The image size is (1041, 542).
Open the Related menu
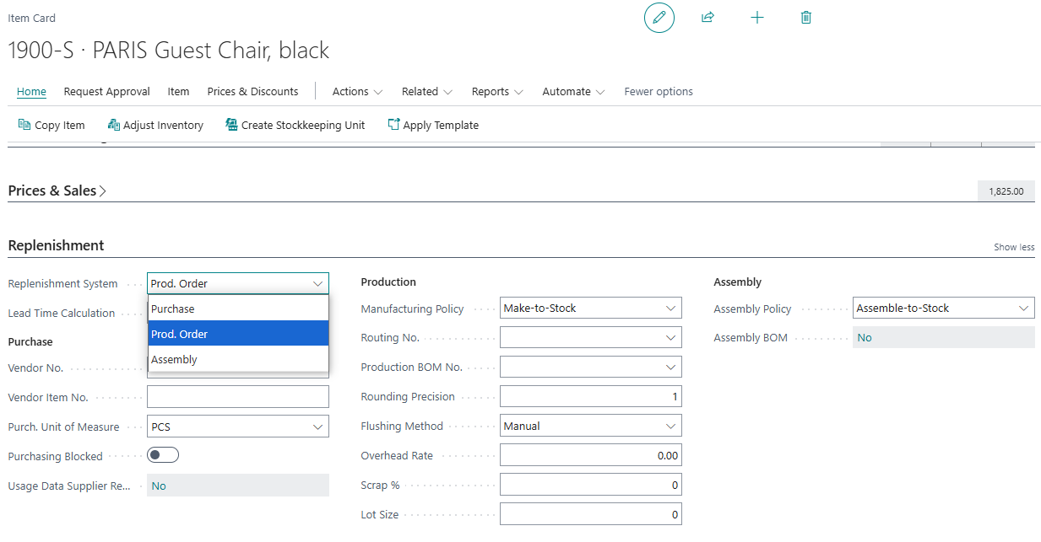(x=427, y=92)
